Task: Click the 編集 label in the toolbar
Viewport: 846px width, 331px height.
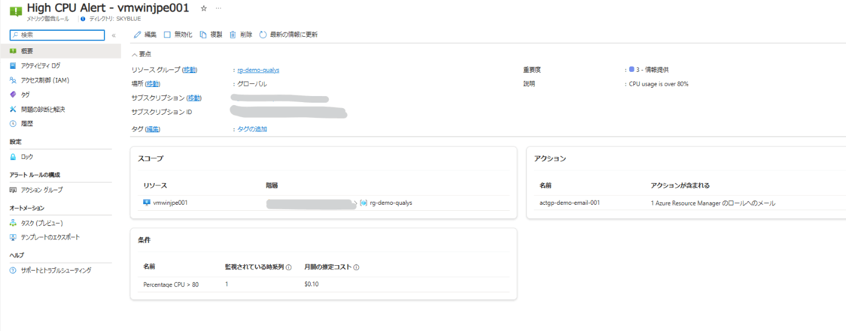Action: click(150, 34)
